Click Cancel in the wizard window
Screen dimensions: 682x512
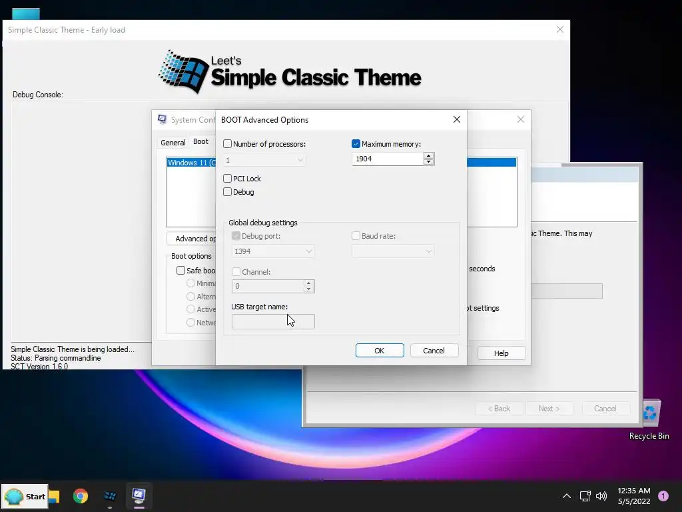[605, 409]
